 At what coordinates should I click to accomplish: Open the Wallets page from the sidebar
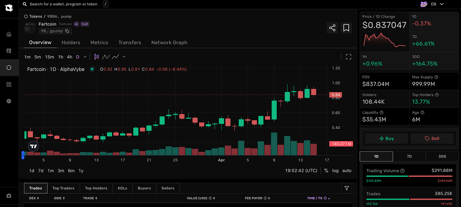point(9,51)
